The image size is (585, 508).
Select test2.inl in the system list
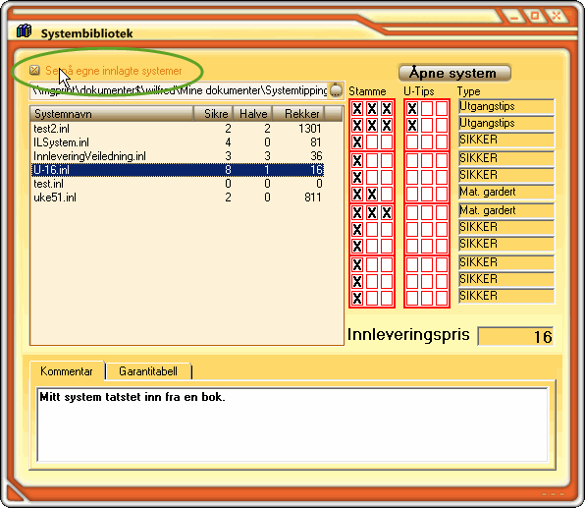[x=178, y=129]
